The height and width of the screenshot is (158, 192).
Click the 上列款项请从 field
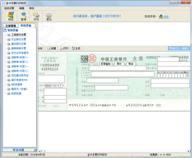coord(111,88)
